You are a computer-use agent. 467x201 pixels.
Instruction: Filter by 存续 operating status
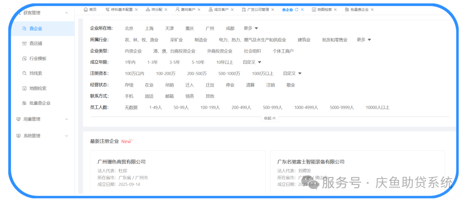[129, 85]
